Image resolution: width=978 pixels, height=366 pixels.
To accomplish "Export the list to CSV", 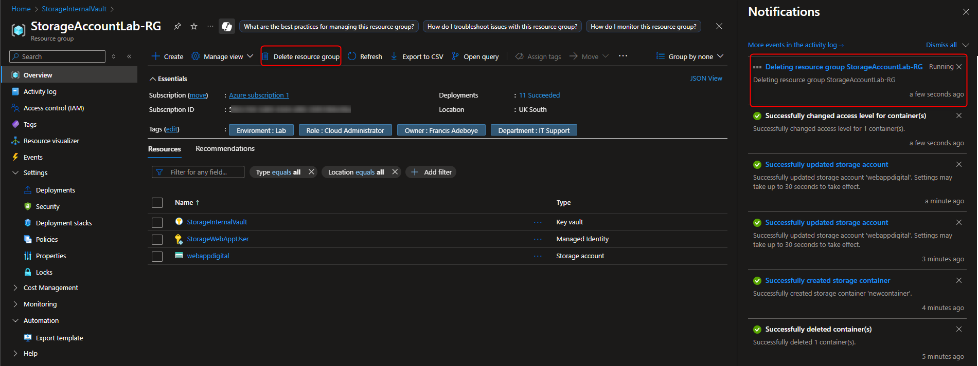I will pos(417,56).
